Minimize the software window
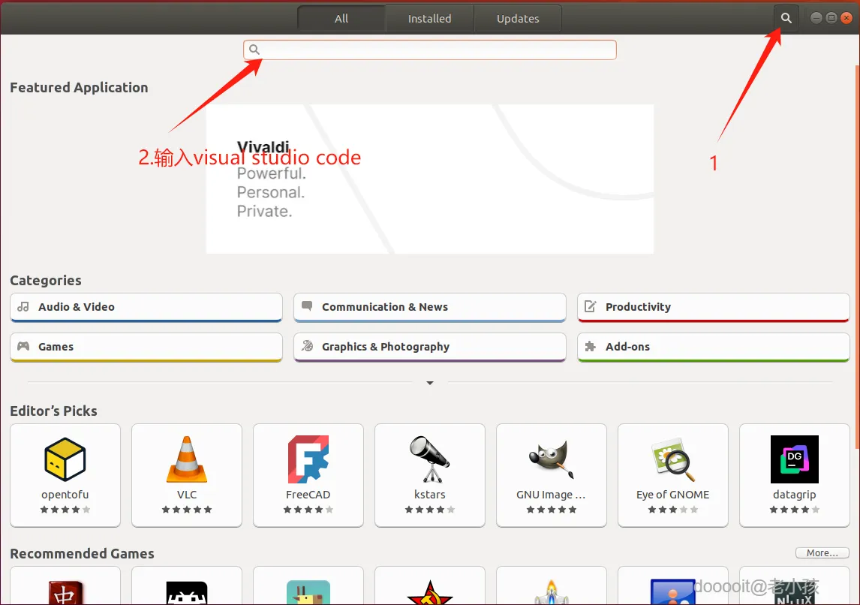Screen dimensions: 860x605 (x=816, y=18)
